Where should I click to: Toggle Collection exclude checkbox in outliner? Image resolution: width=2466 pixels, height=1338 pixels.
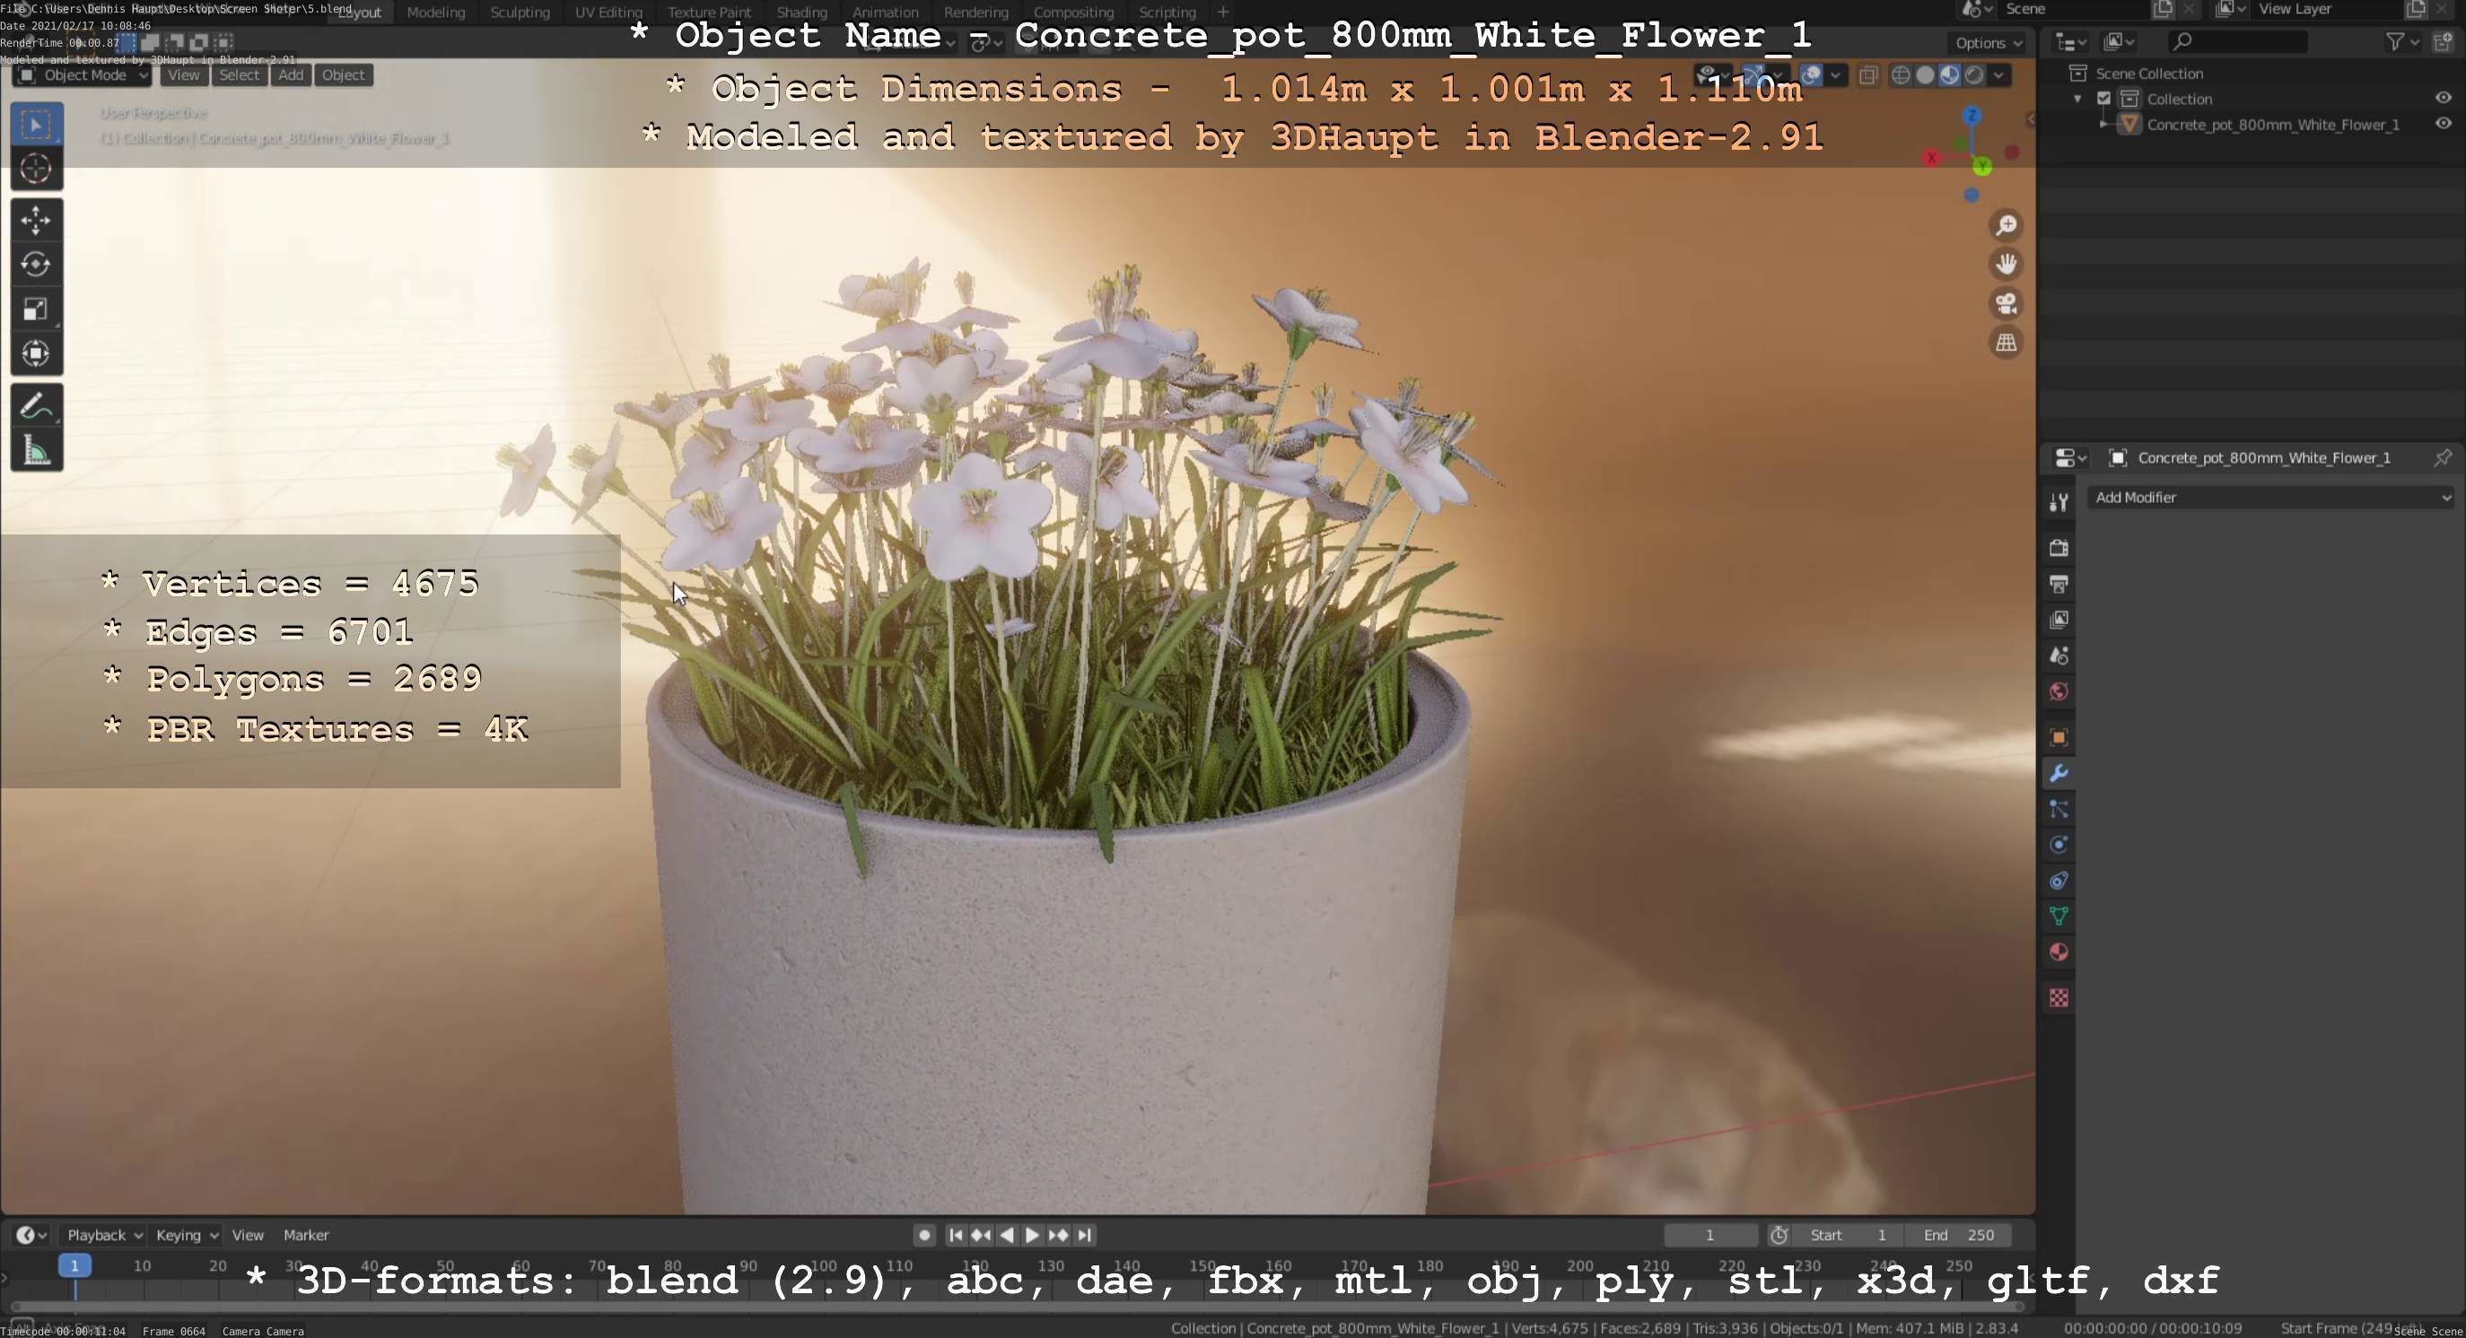click(2104, 99)
